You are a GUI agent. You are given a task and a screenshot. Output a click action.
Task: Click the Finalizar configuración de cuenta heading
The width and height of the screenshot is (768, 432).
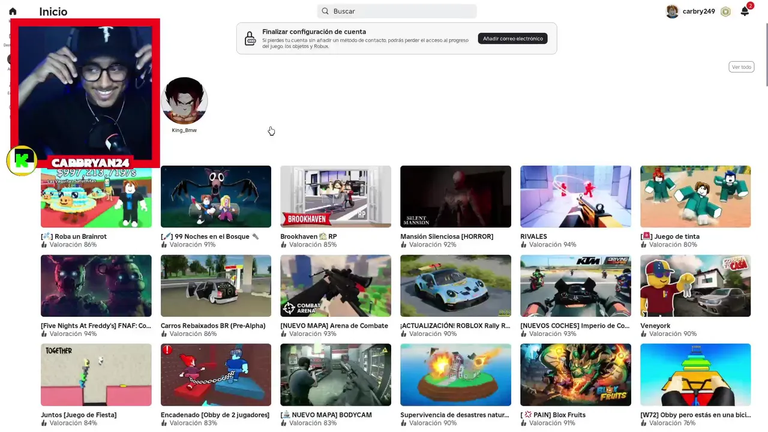[x=314, y=32]
